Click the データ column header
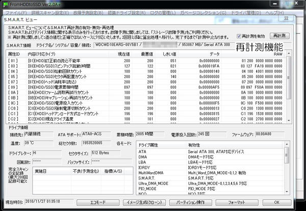Image resolution: width=306 pixels, height=211 pixels. [199, 54]
